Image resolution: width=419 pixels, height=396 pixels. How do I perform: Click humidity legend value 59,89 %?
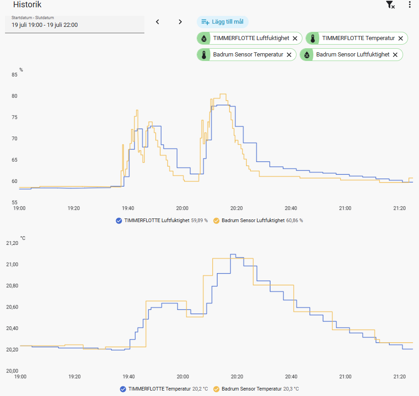pos(199,221)
